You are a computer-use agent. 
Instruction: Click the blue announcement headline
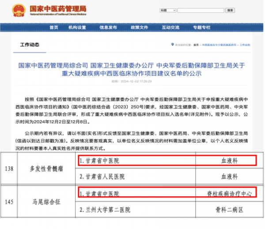132,69
